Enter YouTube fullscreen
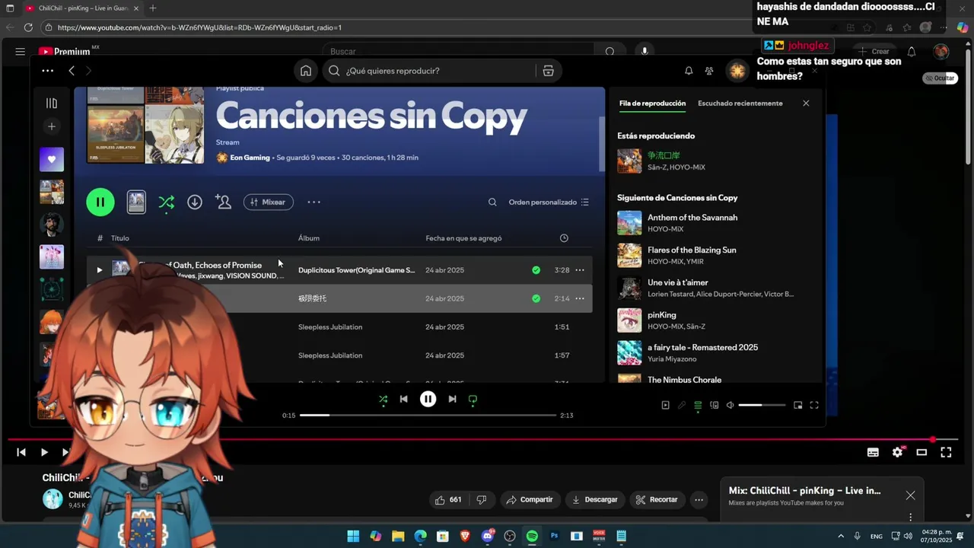974x548 pixels. [946, 452]
